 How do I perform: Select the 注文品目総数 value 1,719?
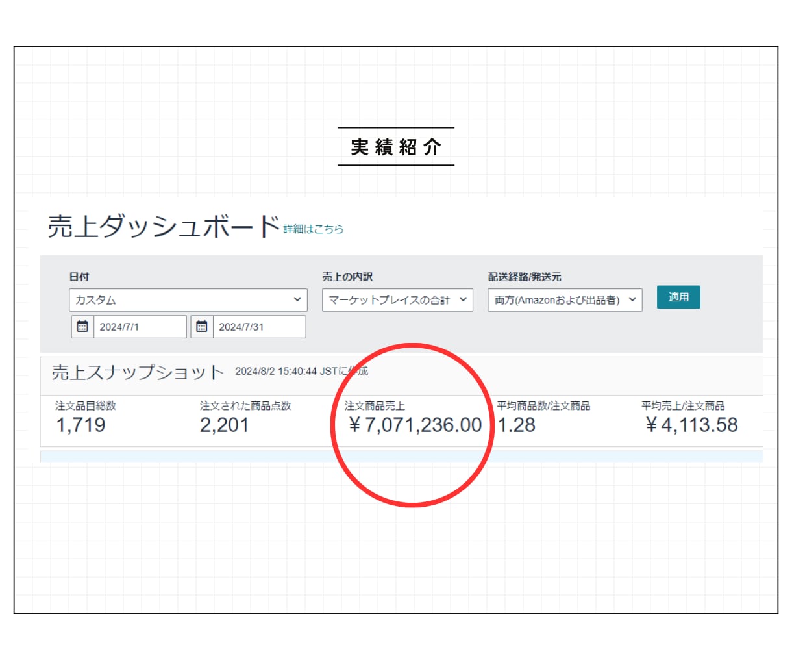(80, 425)
